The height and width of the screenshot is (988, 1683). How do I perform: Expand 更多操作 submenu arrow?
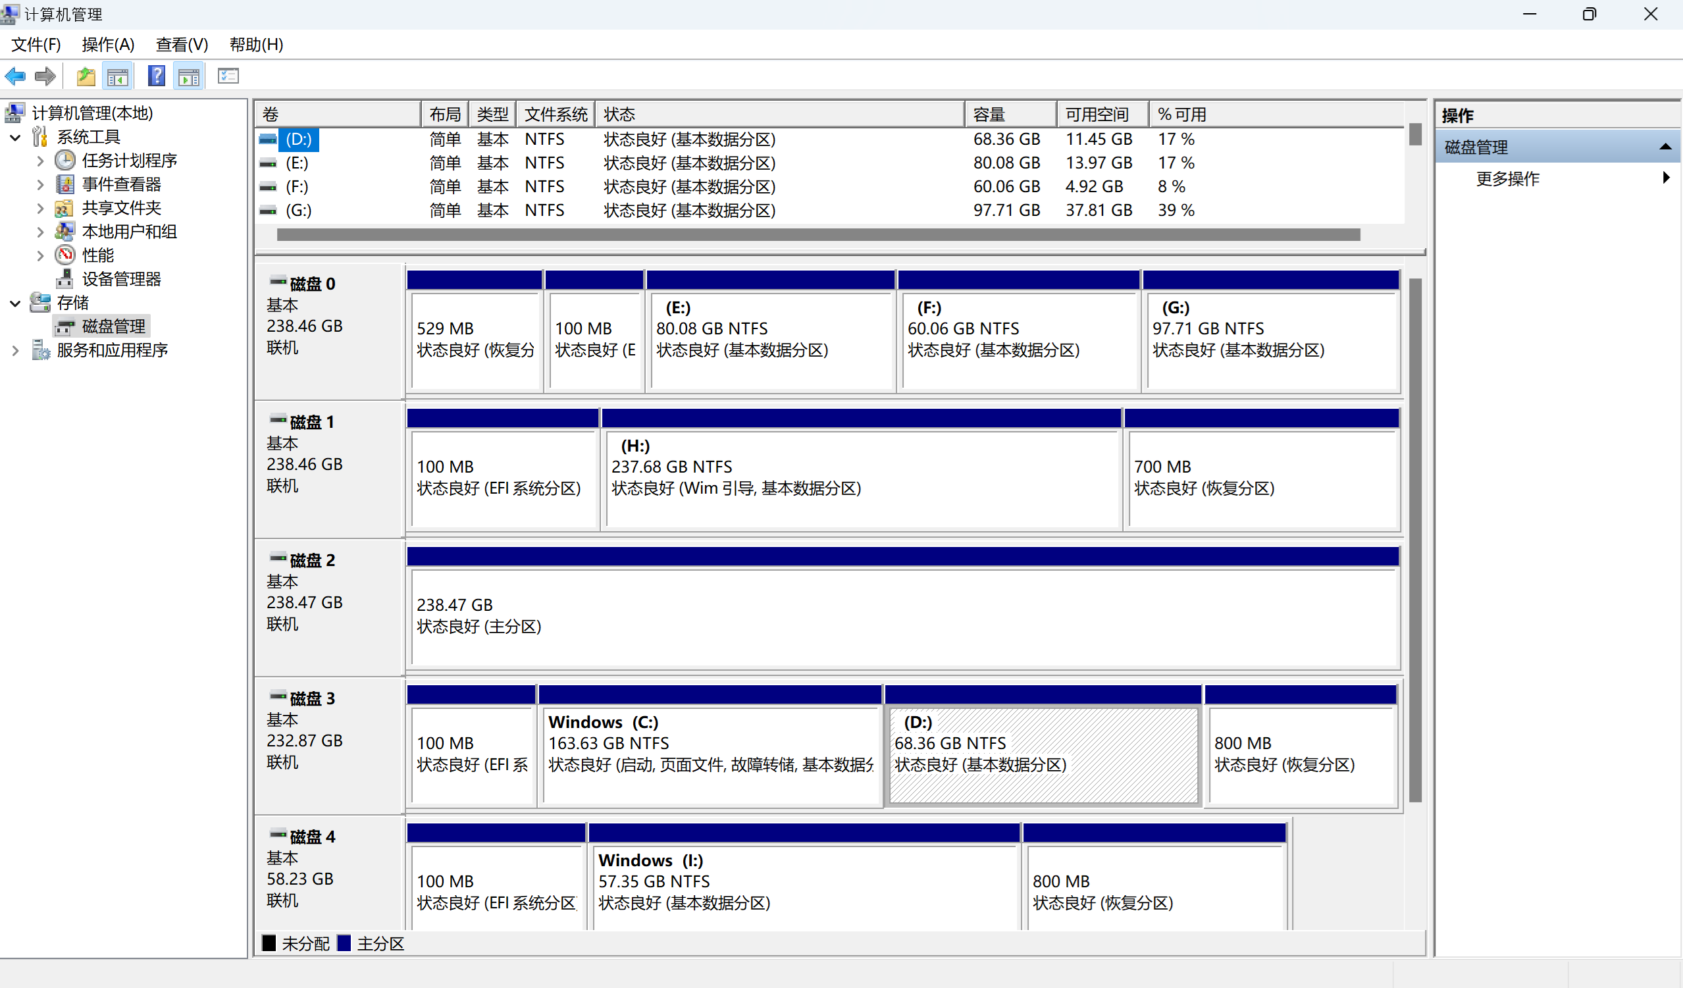click(x=1666, y=178)
